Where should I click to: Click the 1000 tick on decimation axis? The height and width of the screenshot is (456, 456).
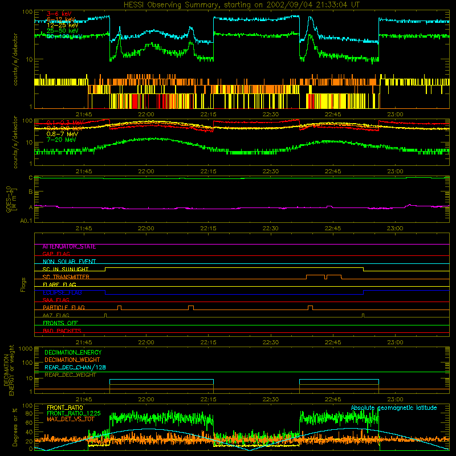pyautogui.click(x=26, y=349)
